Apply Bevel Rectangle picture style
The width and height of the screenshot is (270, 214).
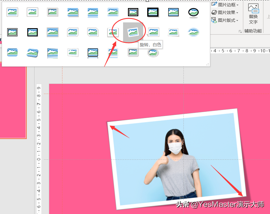(x=12, y=52)
